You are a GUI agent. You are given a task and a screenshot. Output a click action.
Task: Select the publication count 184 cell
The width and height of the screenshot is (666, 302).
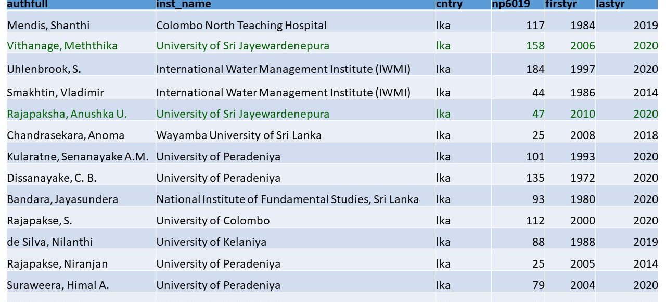(x=535, y=69)
